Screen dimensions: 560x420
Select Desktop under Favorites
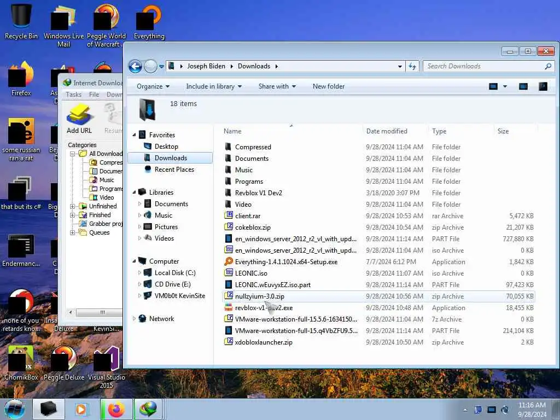(x=166, y=147)
